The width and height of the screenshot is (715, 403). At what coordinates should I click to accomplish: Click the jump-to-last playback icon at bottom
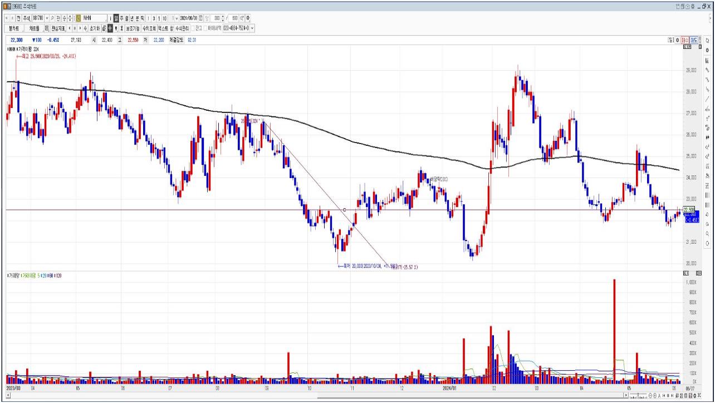[x=672, y=395]
